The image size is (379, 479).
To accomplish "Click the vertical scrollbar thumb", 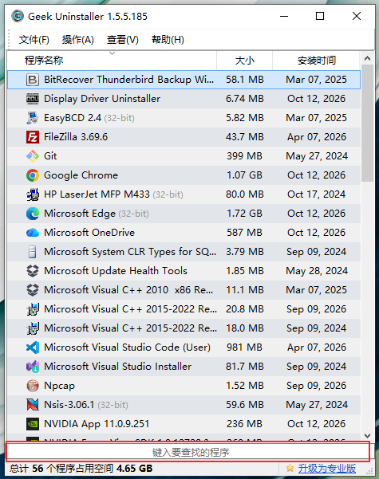I will [x=367, y=123].
